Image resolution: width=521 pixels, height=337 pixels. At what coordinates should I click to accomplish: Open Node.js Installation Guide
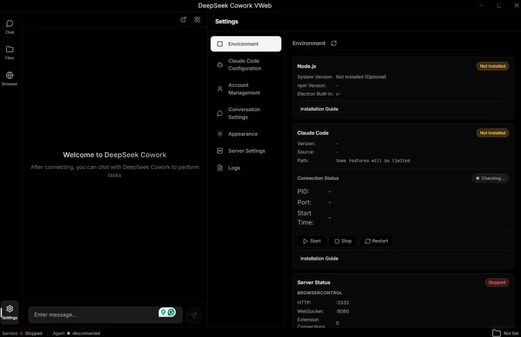pos(319,109)
